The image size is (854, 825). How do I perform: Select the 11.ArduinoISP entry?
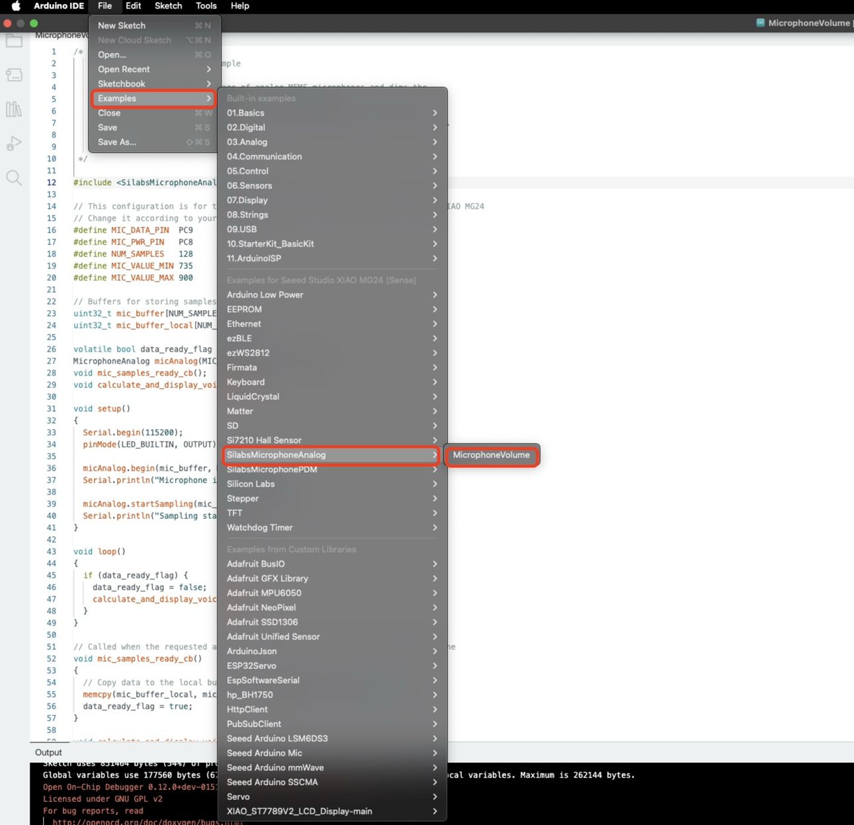pos(332,258)
